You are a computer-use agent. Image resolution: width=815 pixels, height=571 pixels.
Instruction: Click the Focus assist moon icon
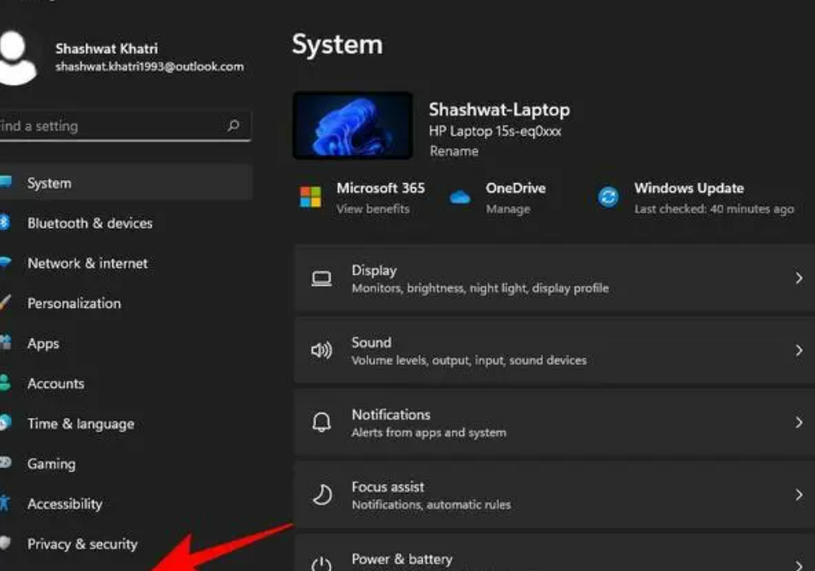[322, 494]
